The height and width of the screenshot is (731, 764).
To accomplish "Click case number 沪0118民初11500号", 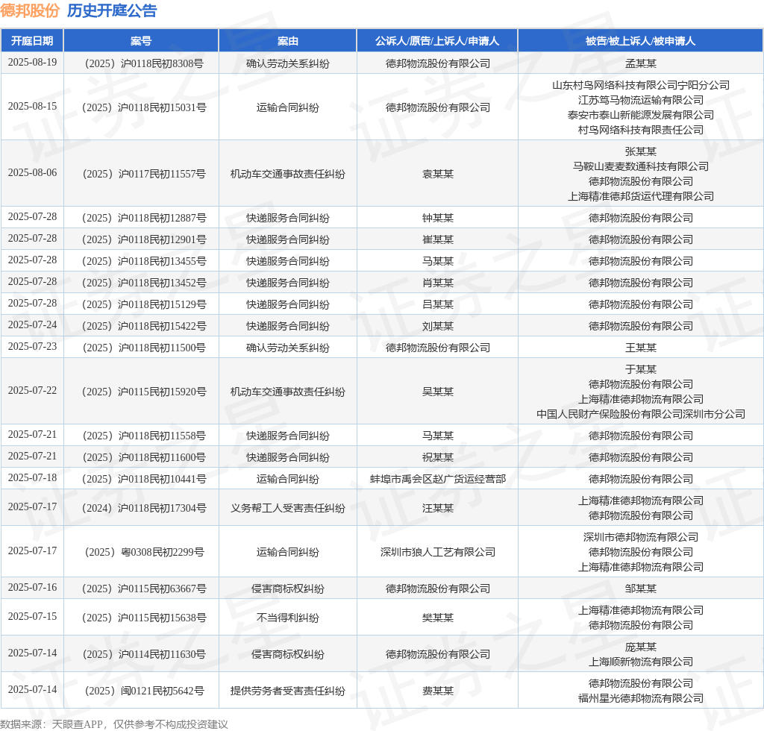I will coord(144,348).
